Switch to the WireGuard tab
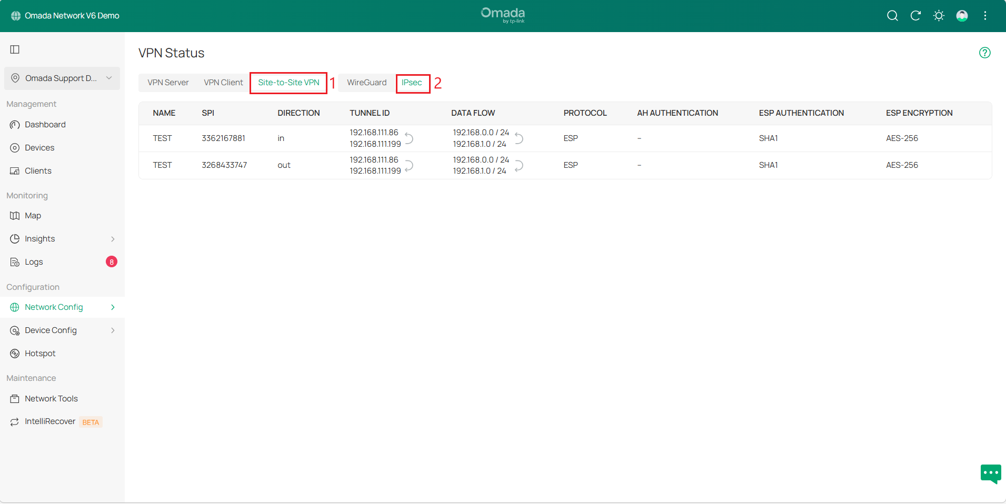1006x504 pixels. [366, 82]
